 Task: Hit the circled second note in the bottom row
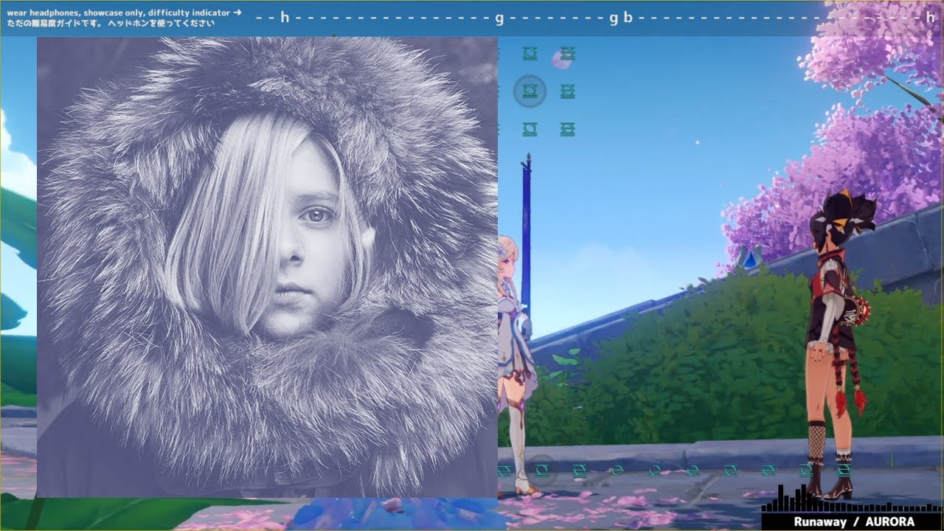point(542,470)
